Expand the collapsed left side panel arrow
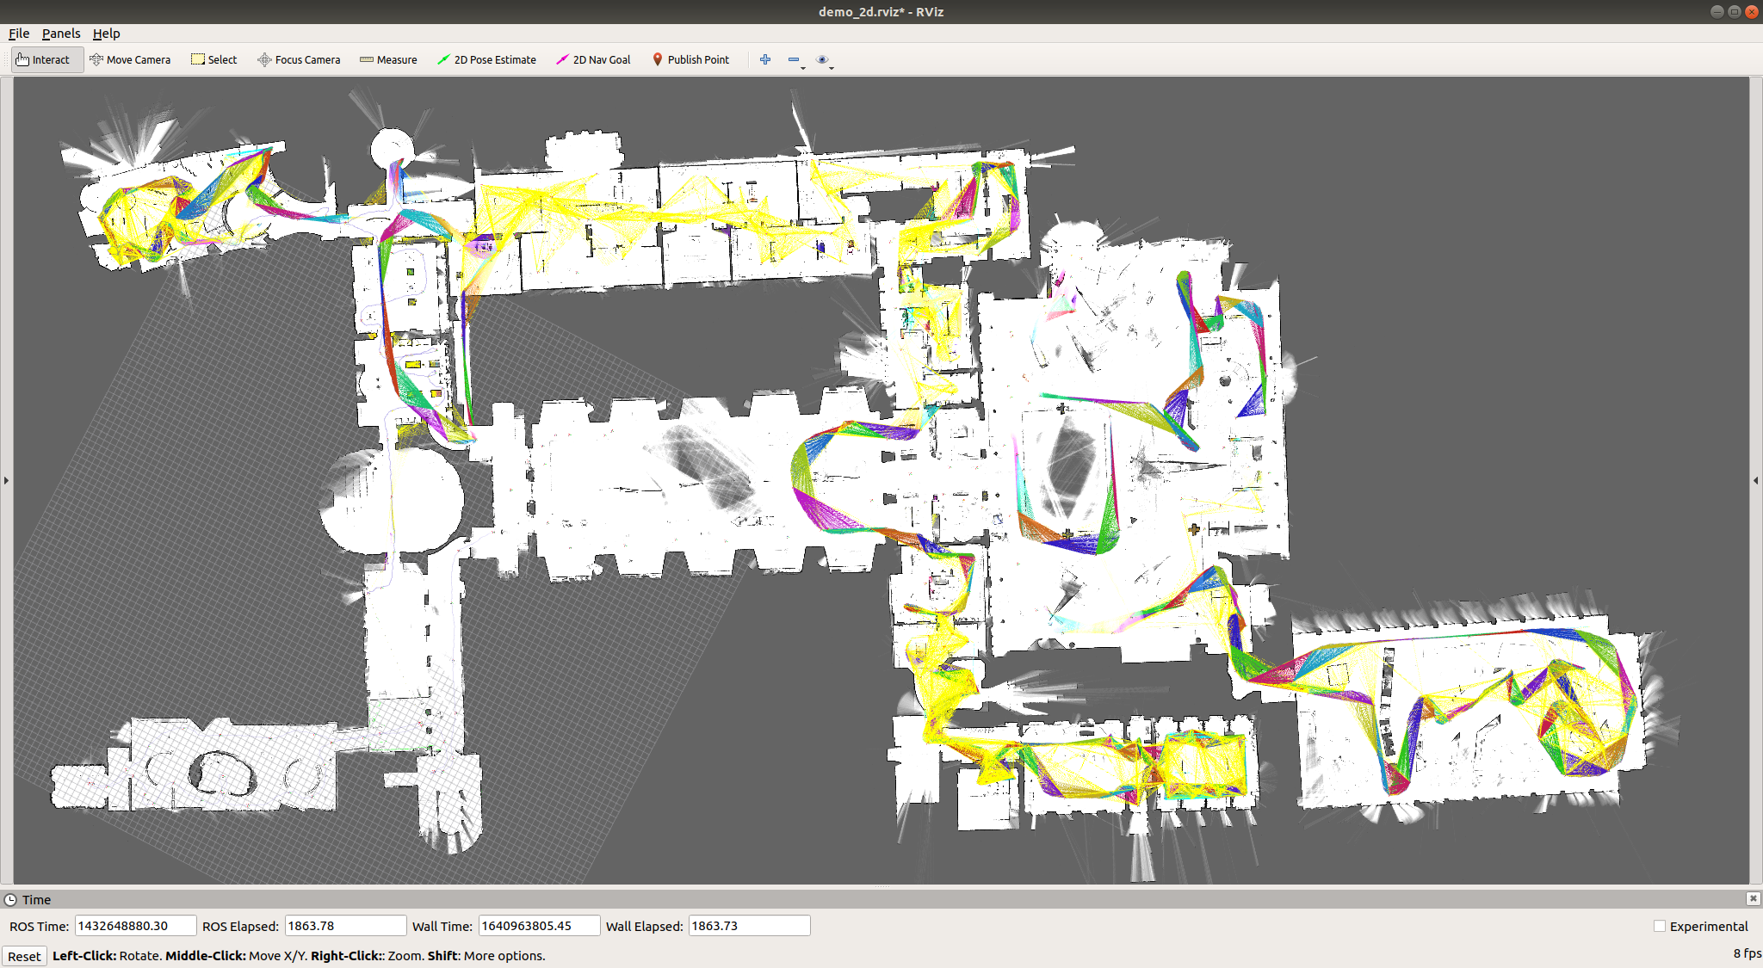 pos(6,481)
